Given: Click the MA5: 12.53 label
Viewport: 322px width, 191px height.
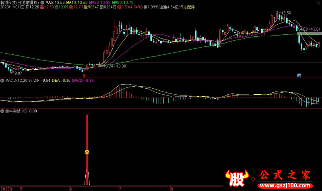Looking at the screenshot, I should [x=55, y=2].
